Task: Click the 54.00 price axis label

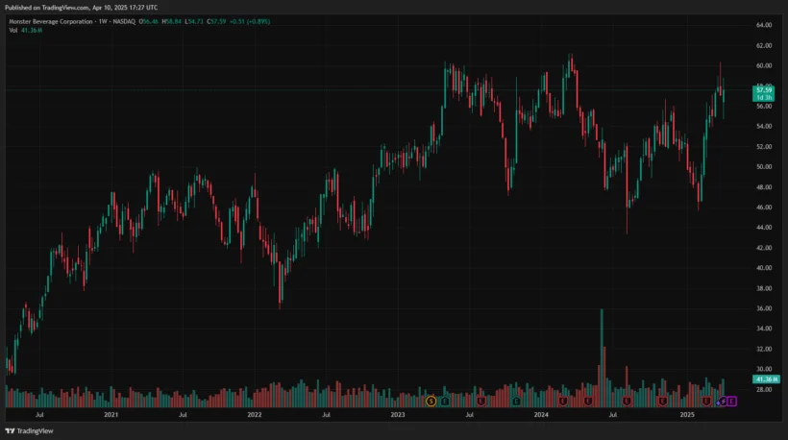Action: pyautogui.click(x=764, y=126)
